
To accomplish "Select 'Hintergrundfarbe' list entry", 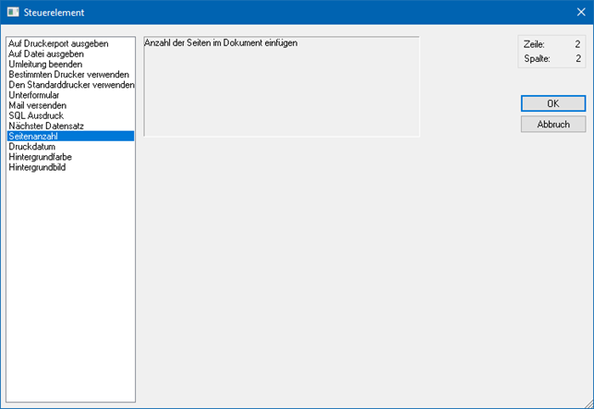I will pos(40,157).
